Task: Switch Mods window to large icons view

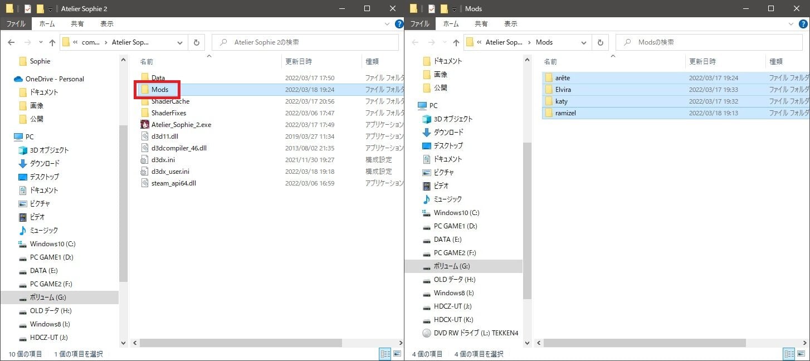Action: click(801, 354)
